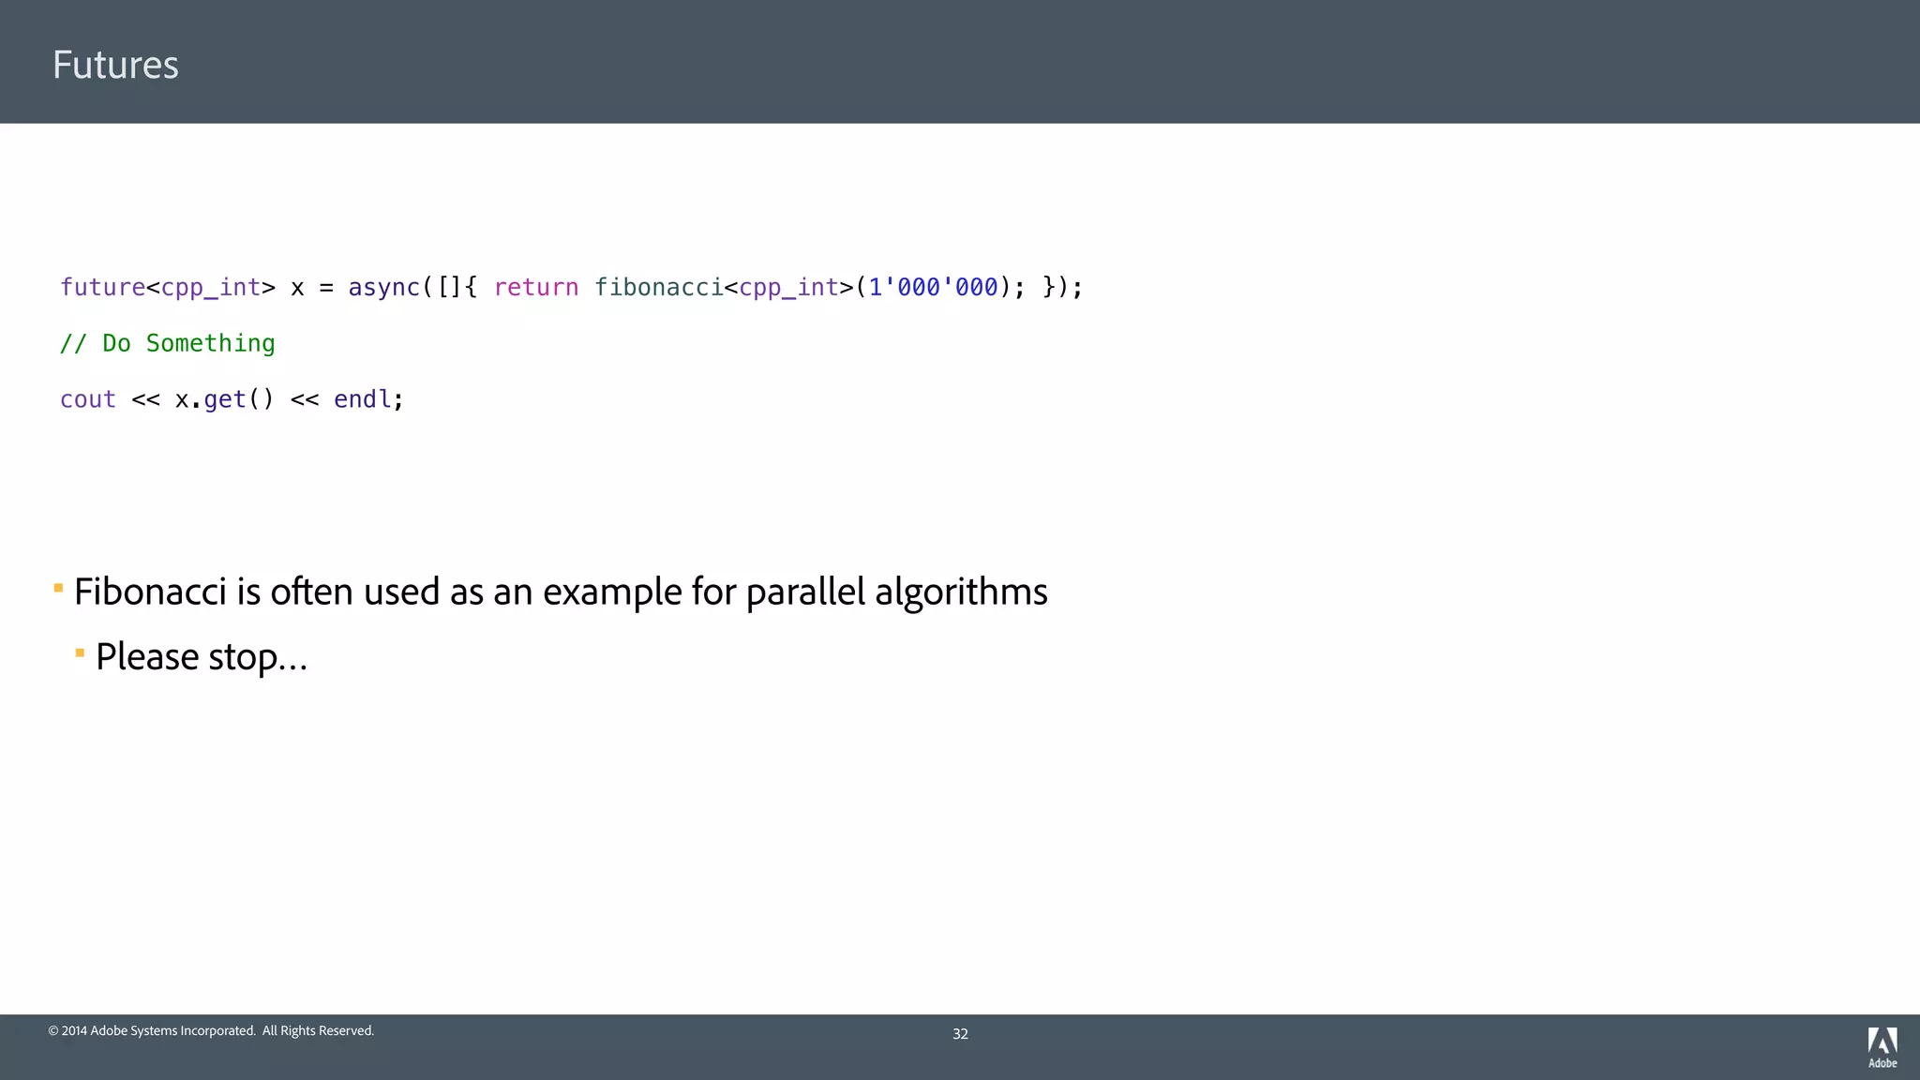Click the green Do Something comment

(x=168, y=343)
